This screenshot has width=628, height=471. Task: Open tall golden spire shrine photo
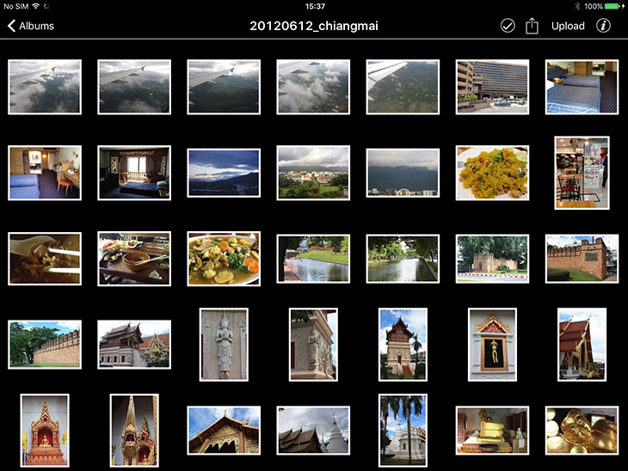134,431
